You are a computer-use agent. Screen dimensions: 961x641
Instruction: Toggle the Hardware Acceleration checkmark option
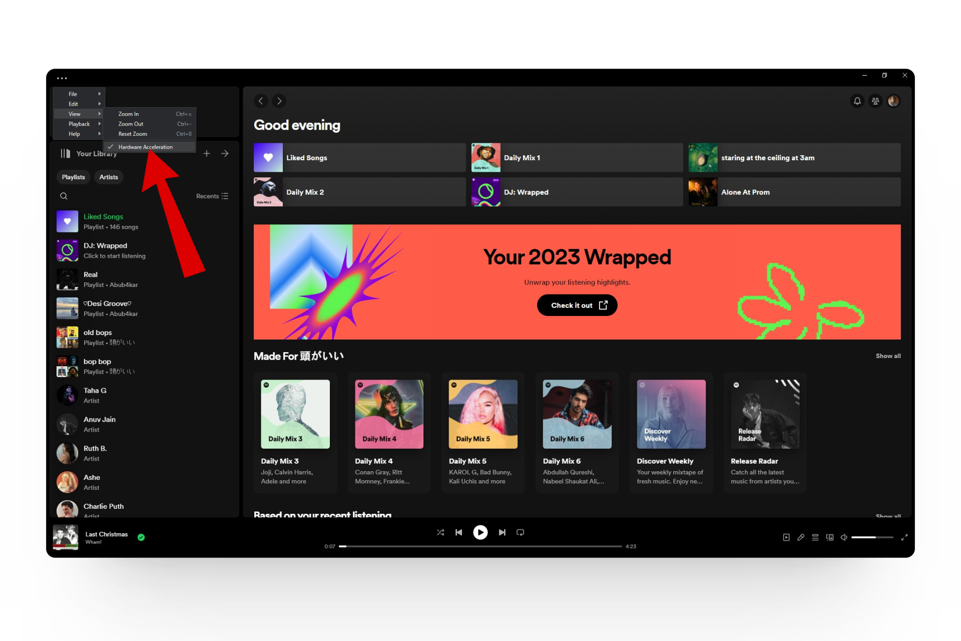tap(145, 147)
